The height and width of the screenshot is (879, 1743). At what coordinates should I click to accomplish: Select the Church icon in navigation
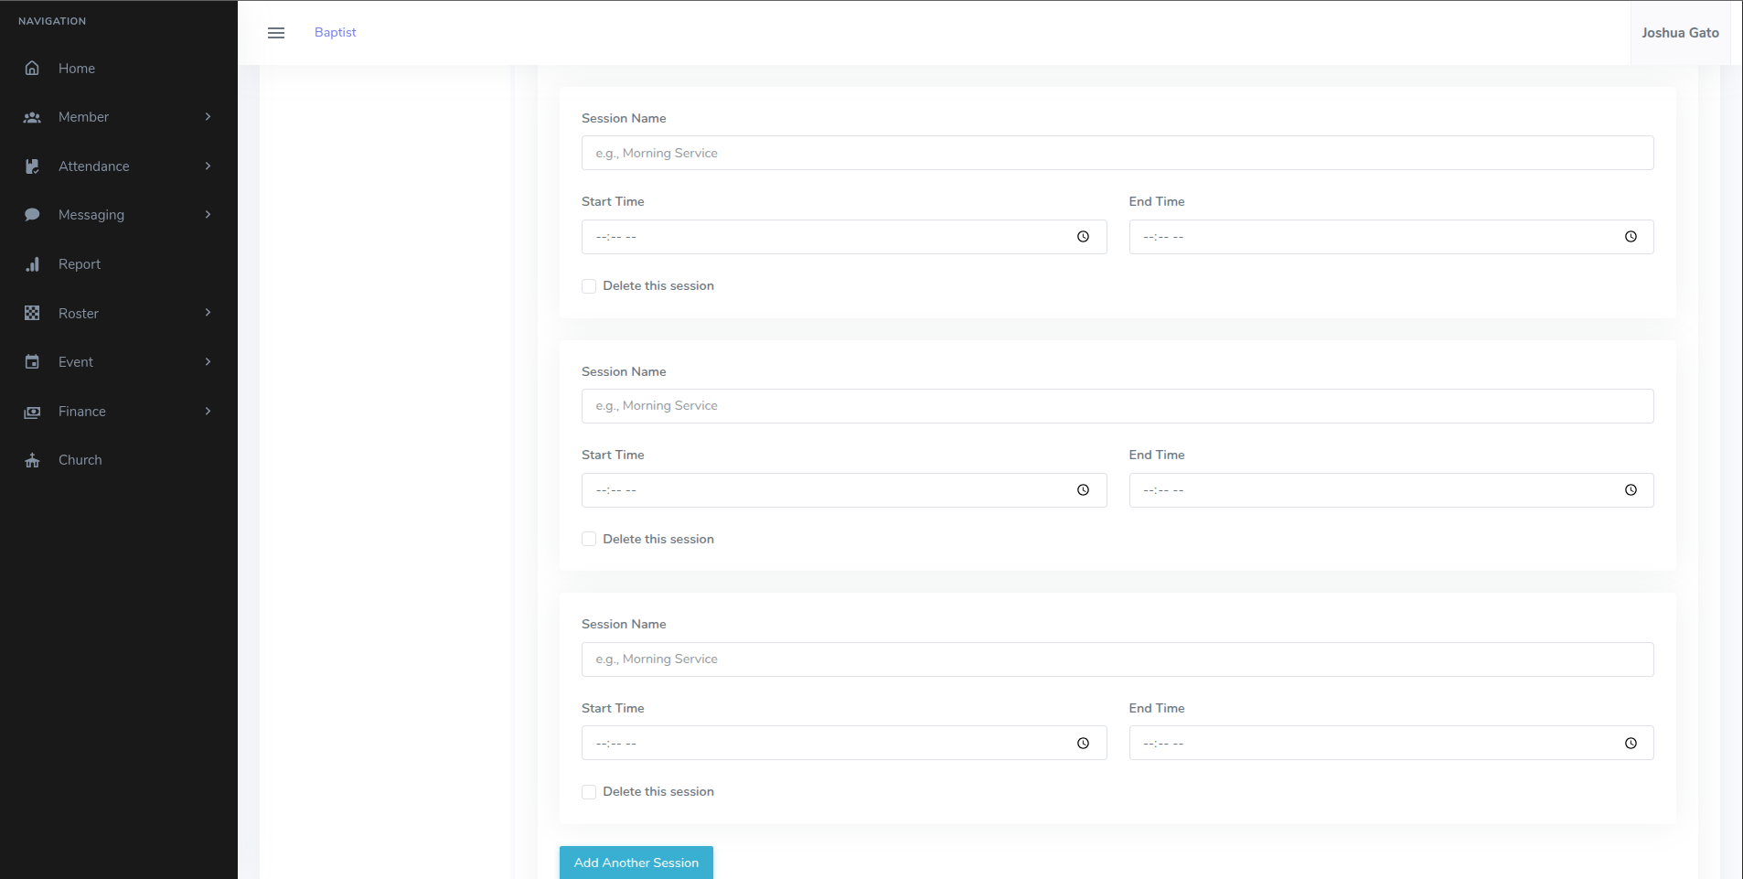click(x=32, y=459)
